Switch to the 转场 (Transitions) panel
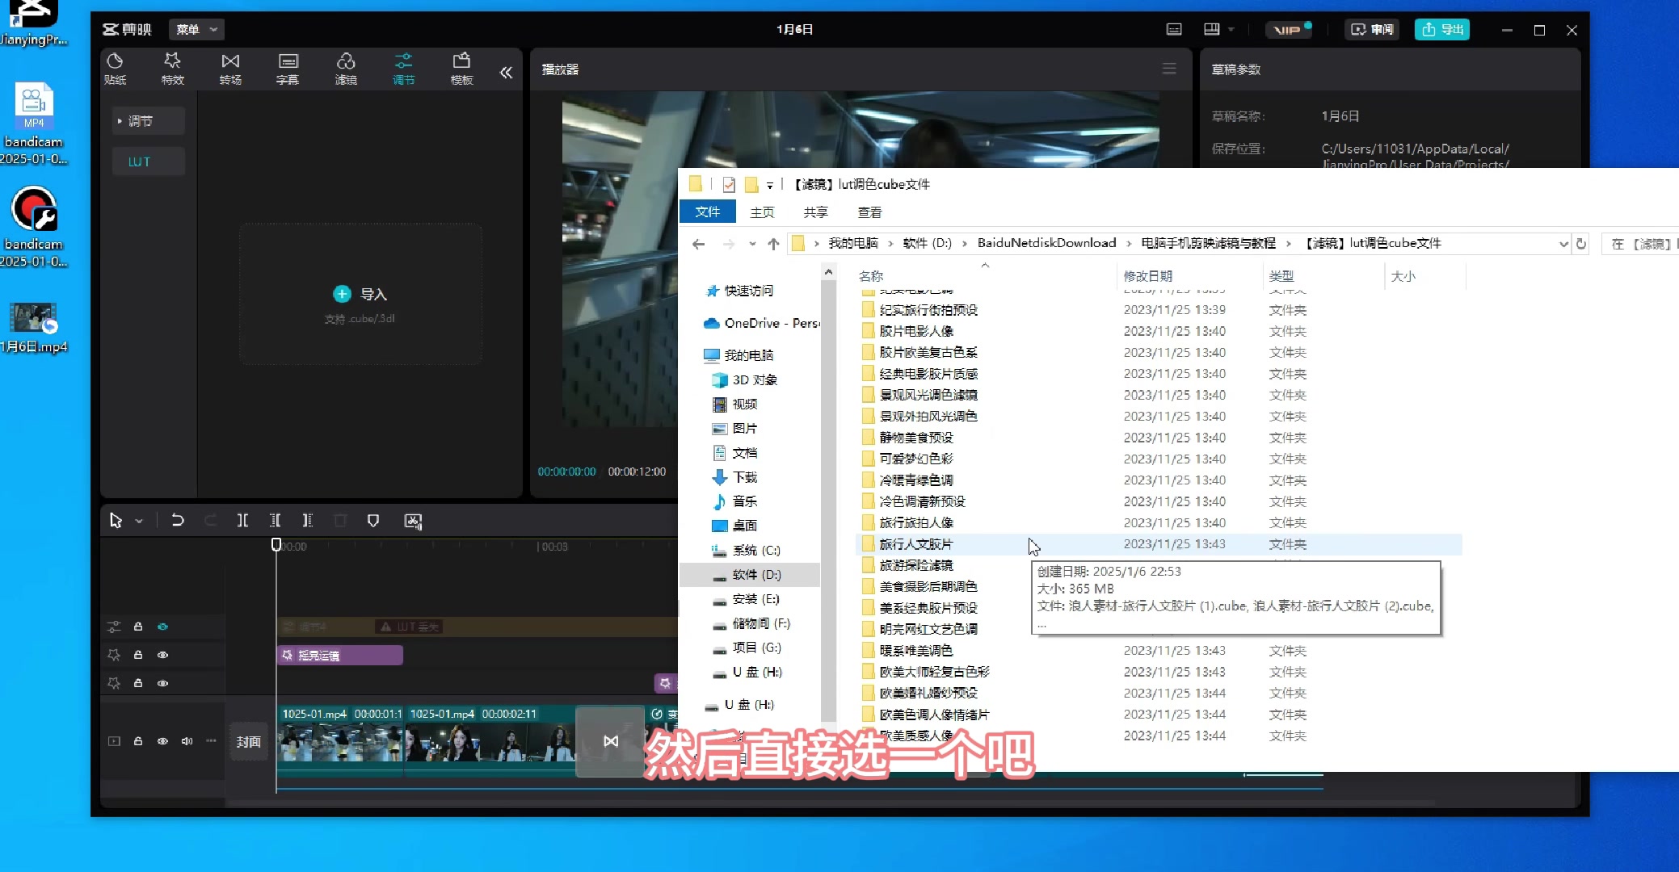This screenshot has width=1679, height=872. click(230, 69)
